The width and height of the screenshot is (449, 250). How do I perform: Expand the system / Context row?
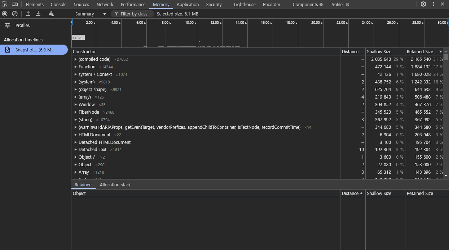point(75,74)
